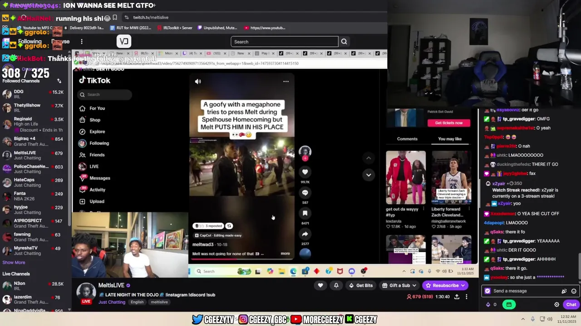Open N3on live channel
The width and height of the screenshot is (581, 326).
click(x=34, y=286)
